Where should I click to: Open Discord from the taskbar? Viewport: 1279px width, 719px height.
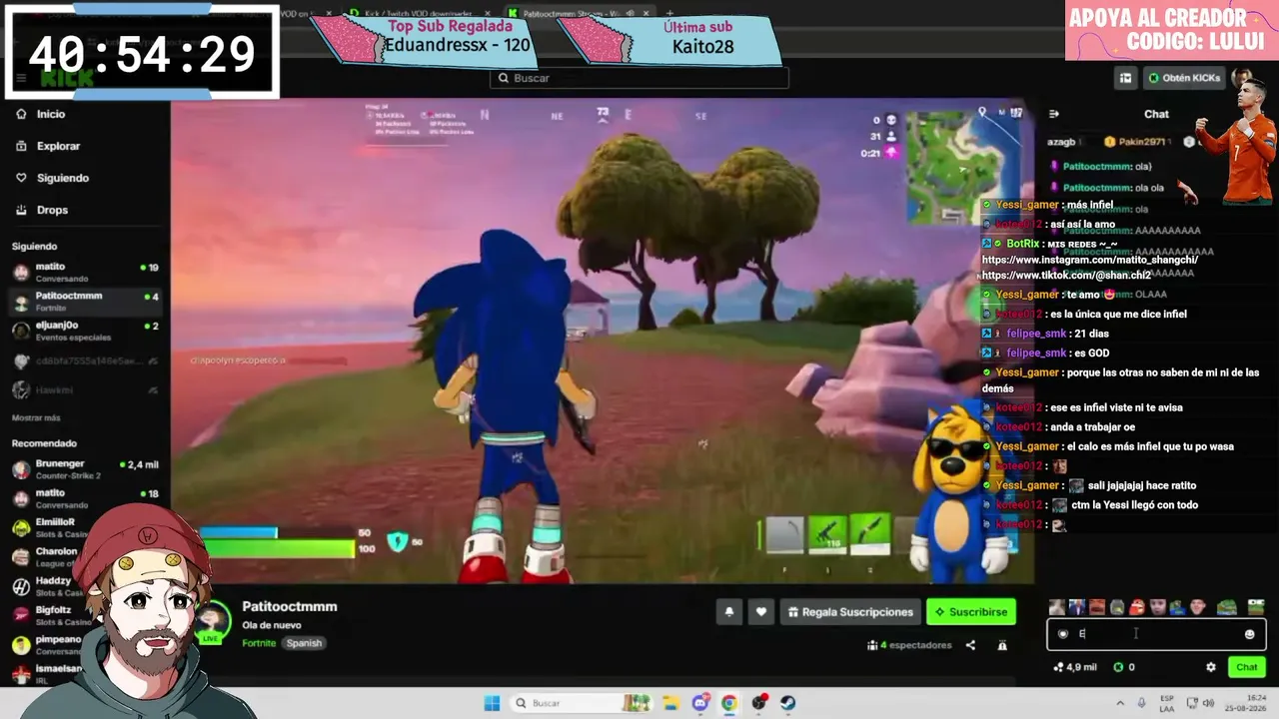pos(700,703)
